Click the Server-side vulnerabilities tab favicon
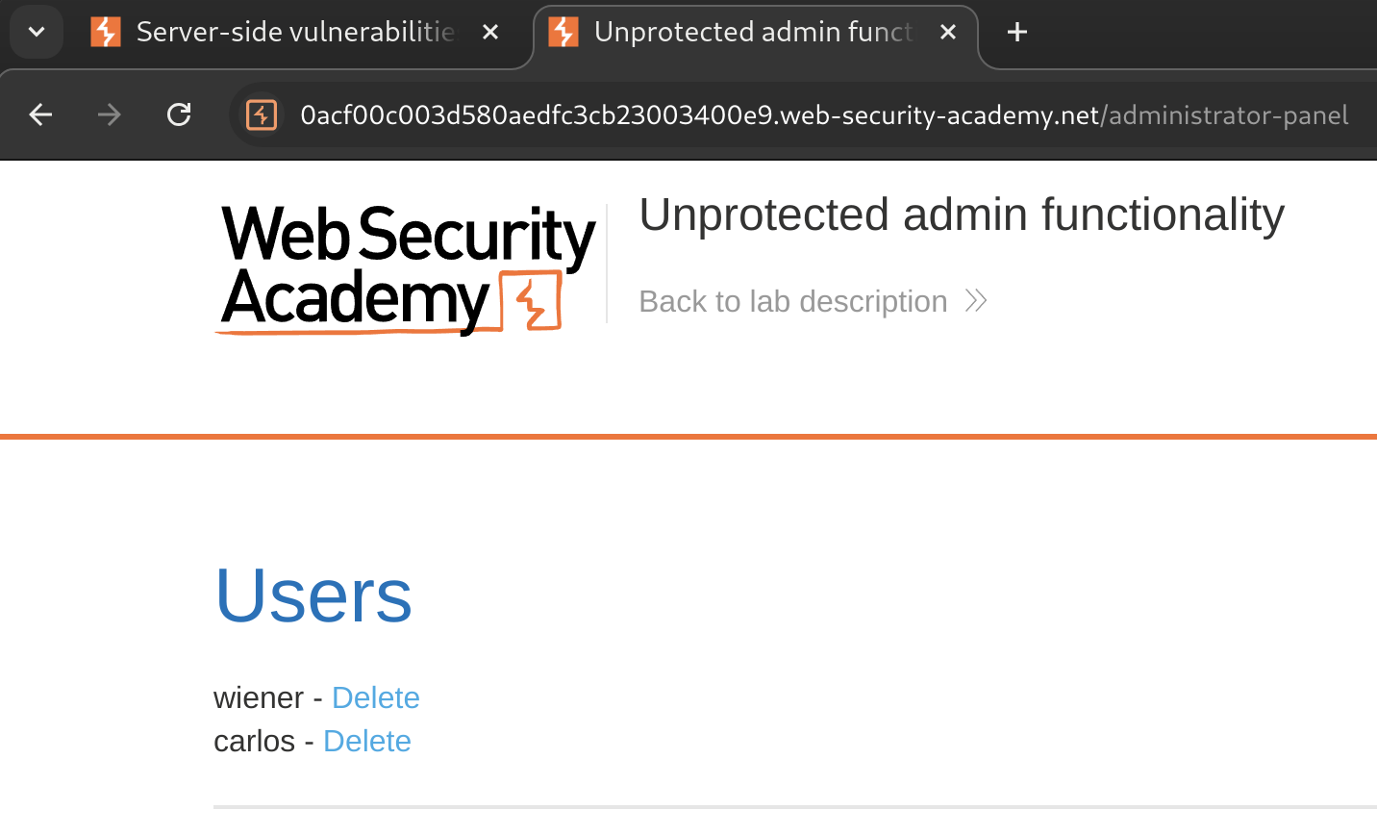Screen dimensions: 1377x835 coord(106,32)
